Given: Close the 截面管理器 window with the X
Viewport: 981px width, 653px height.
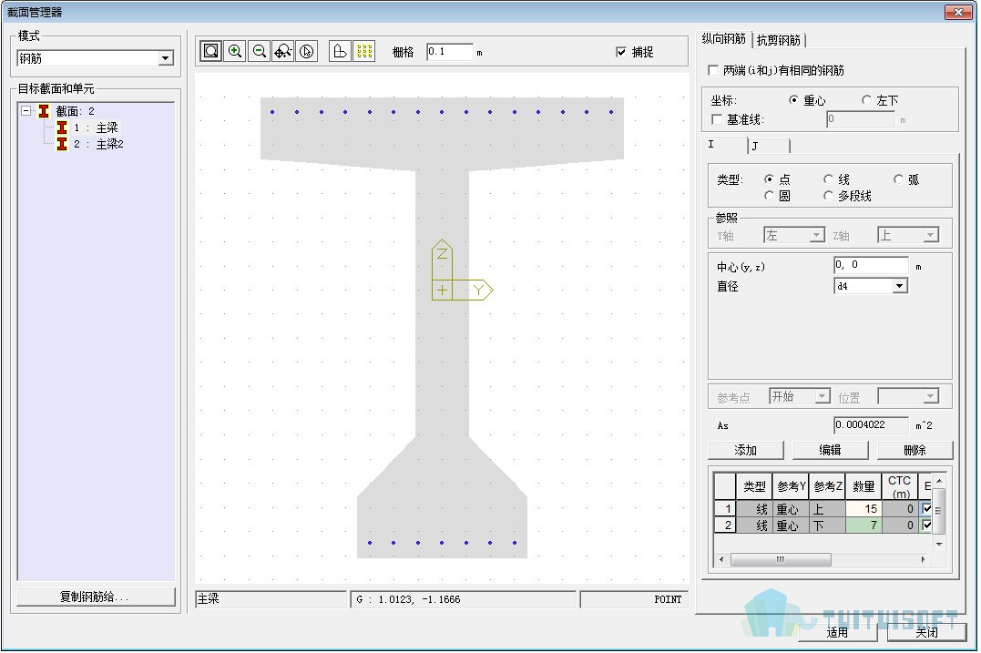Looking at the screenshot, I should pos(957,12).
